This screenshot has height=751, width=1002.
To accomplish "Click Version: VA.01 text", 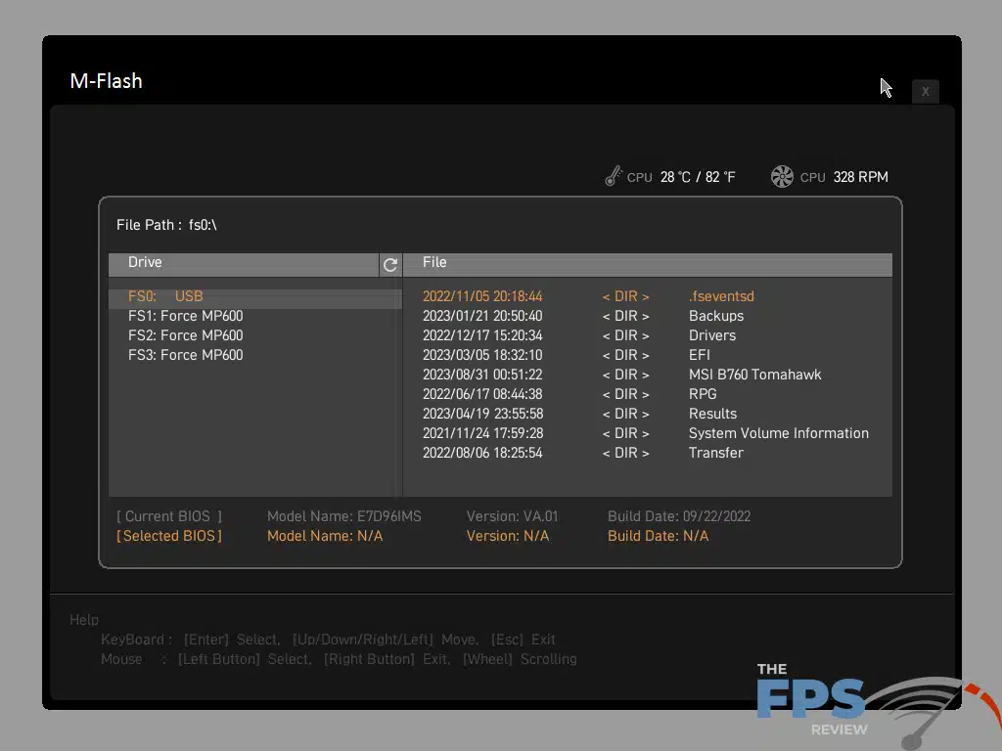I will pos(512,516).
